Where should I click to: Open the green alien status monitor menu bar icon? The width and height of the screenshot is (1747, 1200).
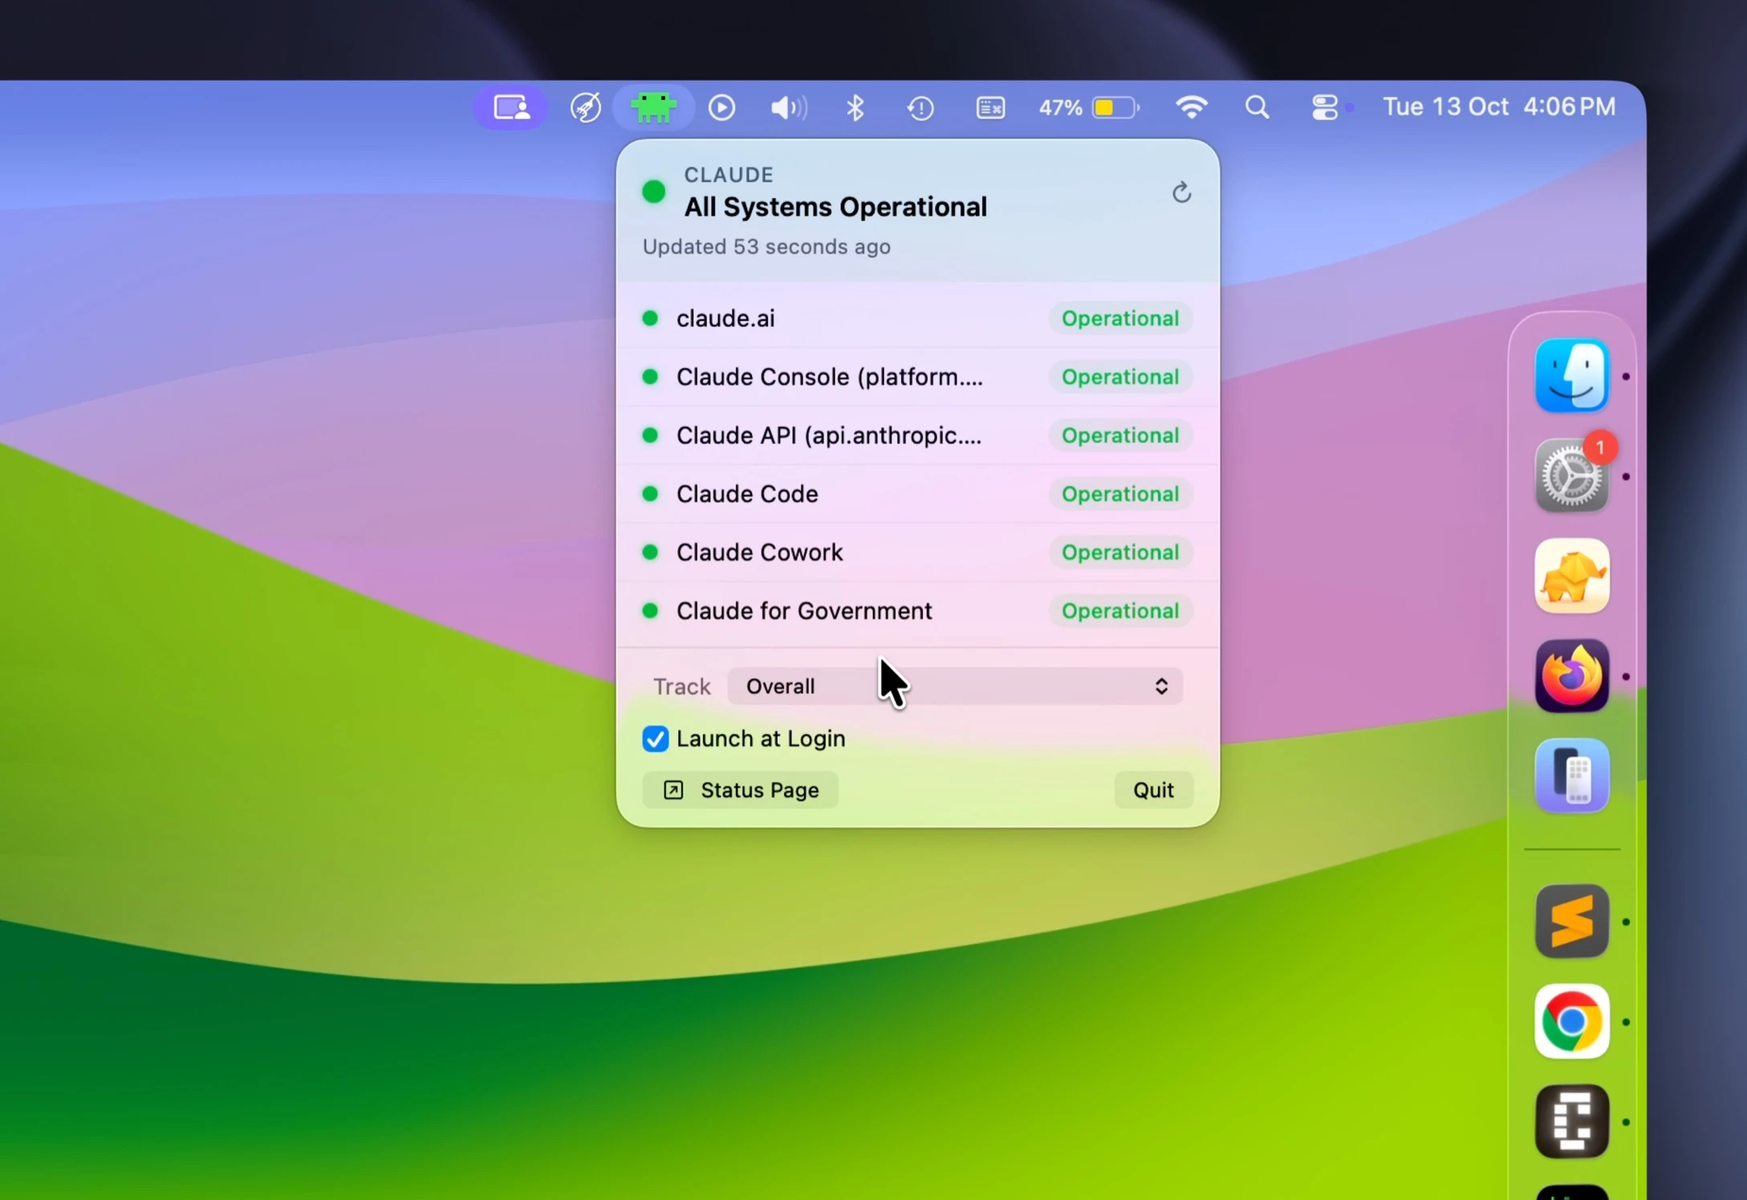coord(653,108)
